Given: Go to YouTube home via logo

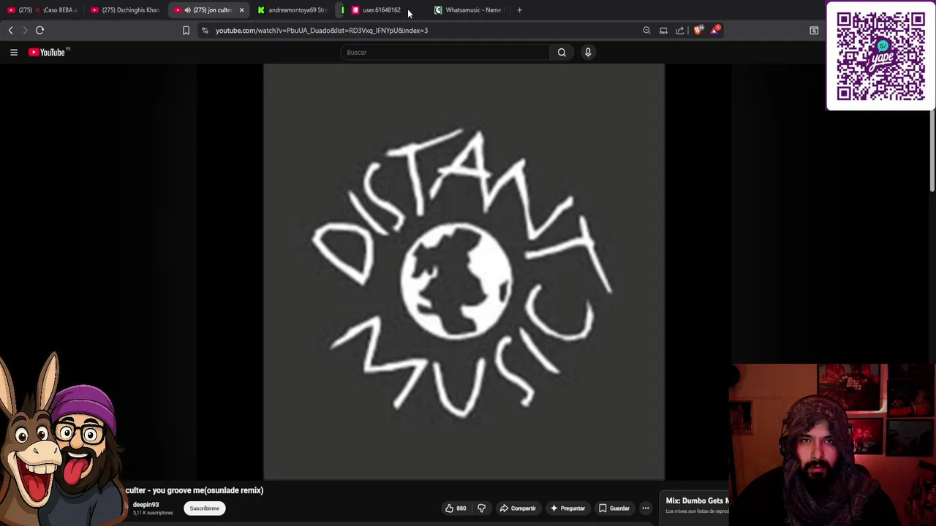Looking at the screenshot, I should 48,52.
